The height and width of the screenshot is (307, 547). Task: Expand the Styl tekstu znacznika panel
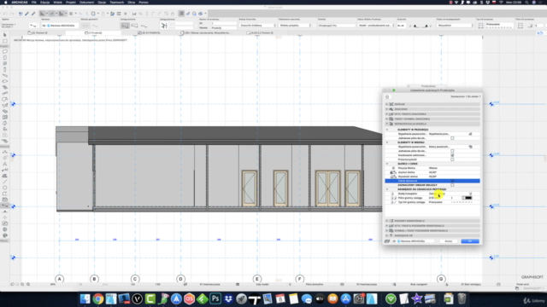click(x=432, y=113)
